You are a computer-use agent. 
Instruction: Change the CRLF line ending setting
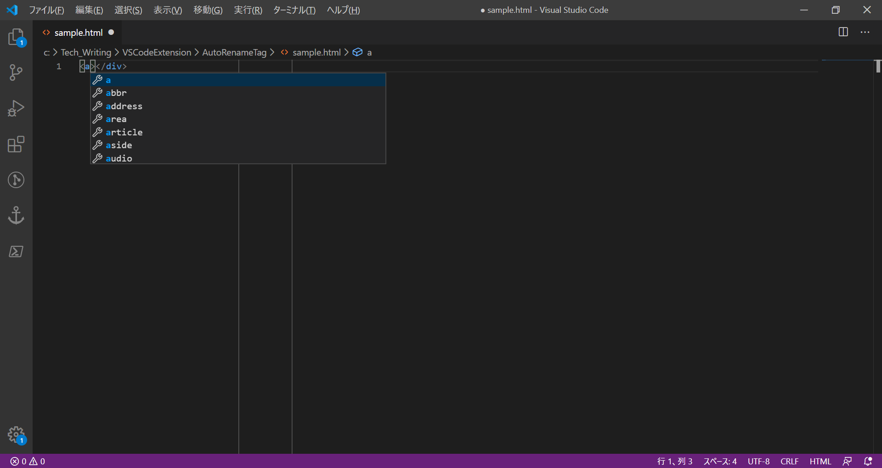point(789,461)
